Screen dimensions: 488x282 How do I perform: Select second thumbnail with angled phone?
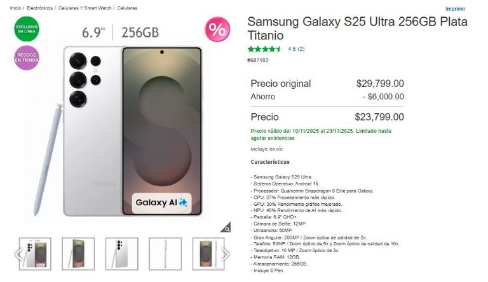tap(78, 253)
